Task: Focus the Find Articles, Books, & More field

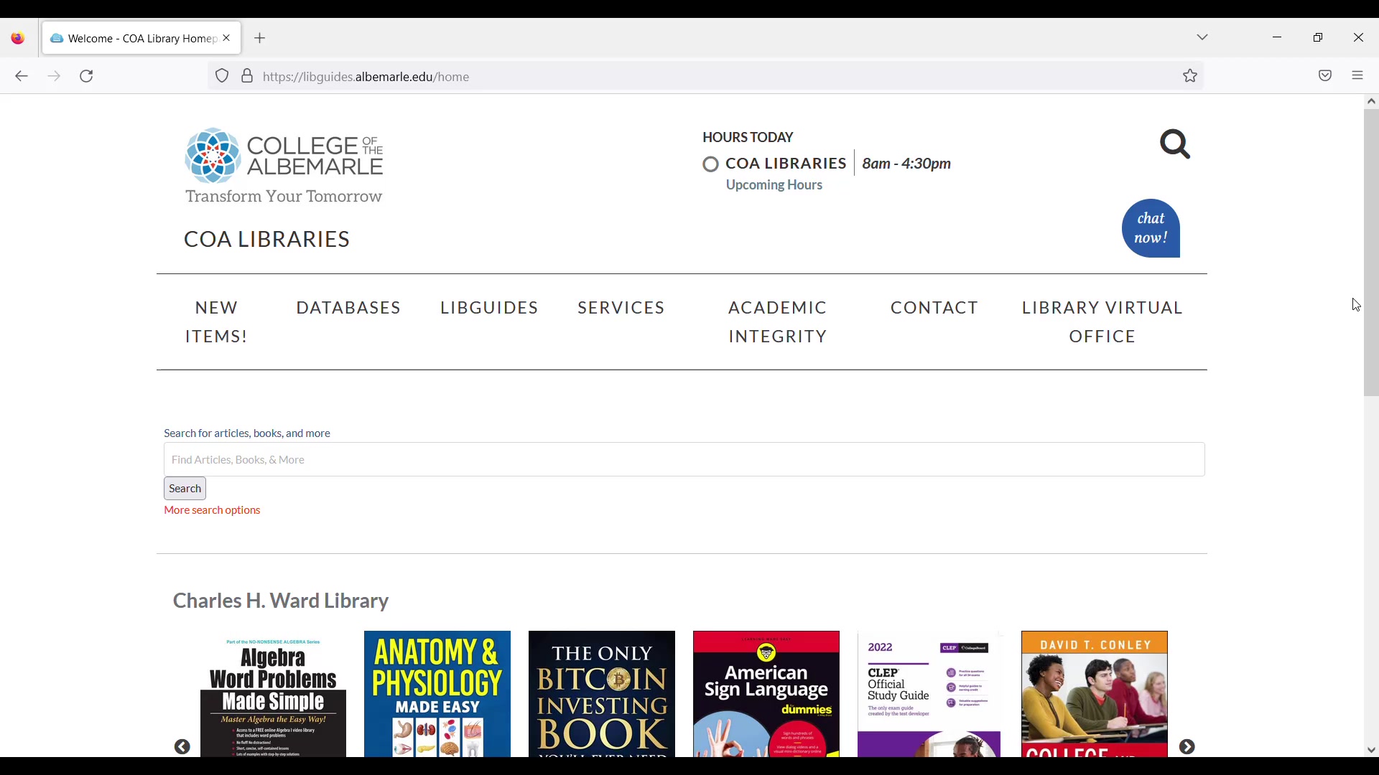Action: point(684,460)
